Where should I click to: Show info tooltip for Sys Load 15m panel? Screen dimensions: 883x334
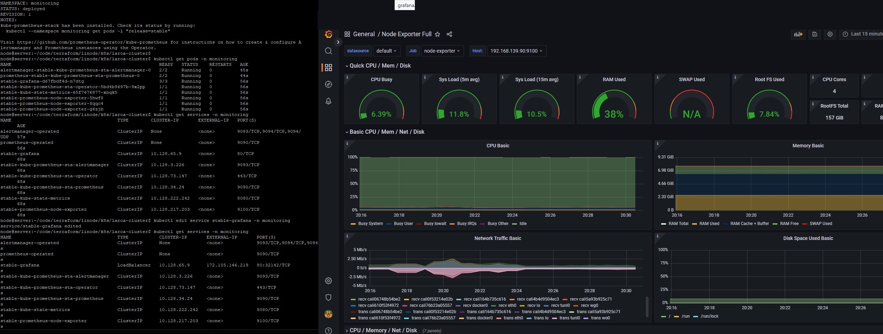pos(503,77)
